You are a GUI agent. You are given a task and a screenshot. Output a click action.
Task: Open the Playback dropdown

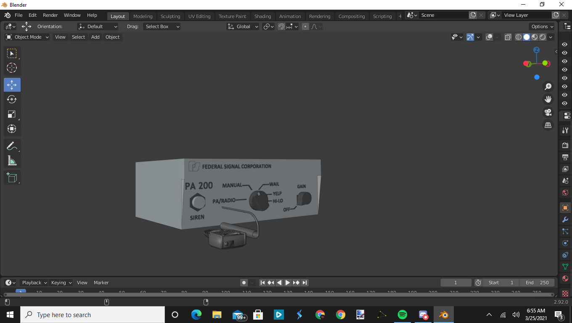34,283
